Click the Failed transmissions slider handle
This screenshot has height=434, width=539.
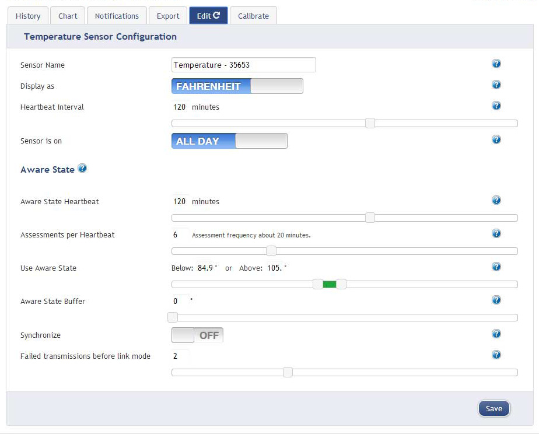click(288, 372)
